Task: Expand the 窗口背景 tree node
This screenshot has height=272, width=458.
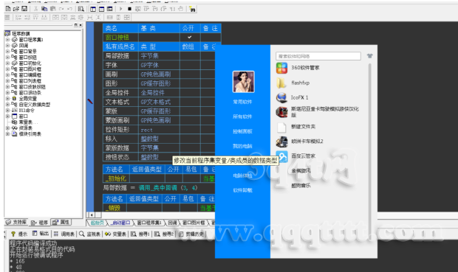Action: [x=7, y=52]
